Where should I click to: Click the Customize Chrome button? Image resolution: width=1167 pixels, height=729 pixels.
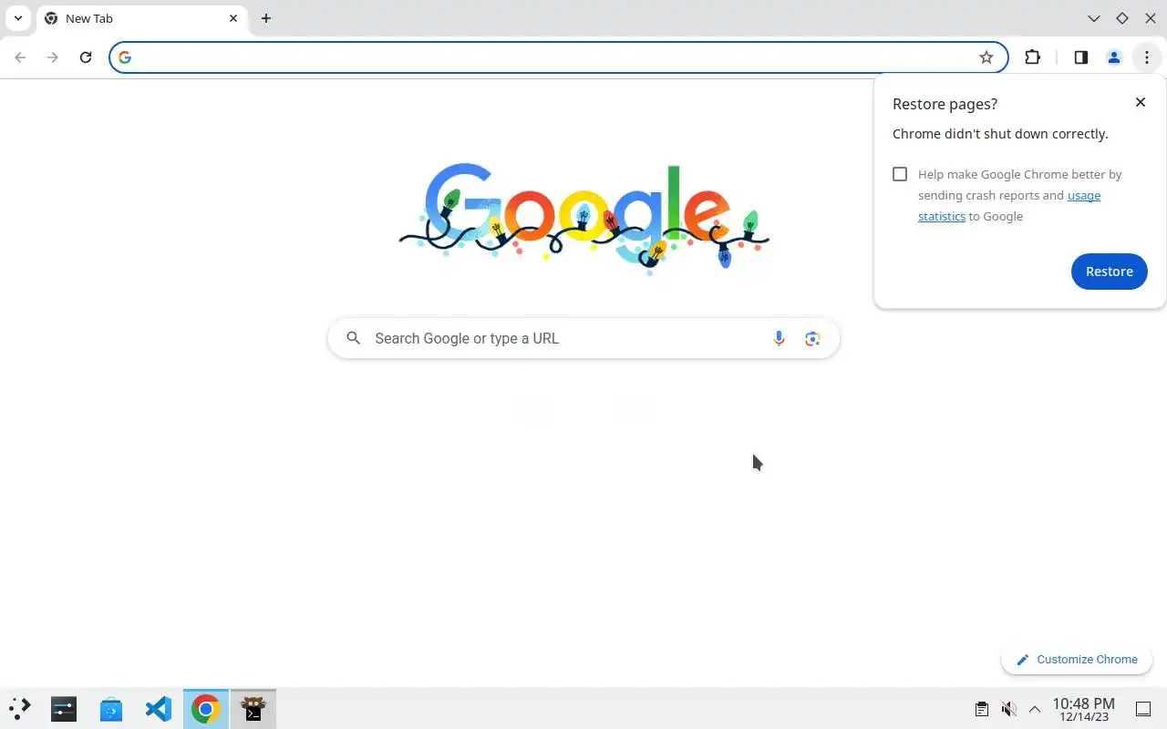1077,660
